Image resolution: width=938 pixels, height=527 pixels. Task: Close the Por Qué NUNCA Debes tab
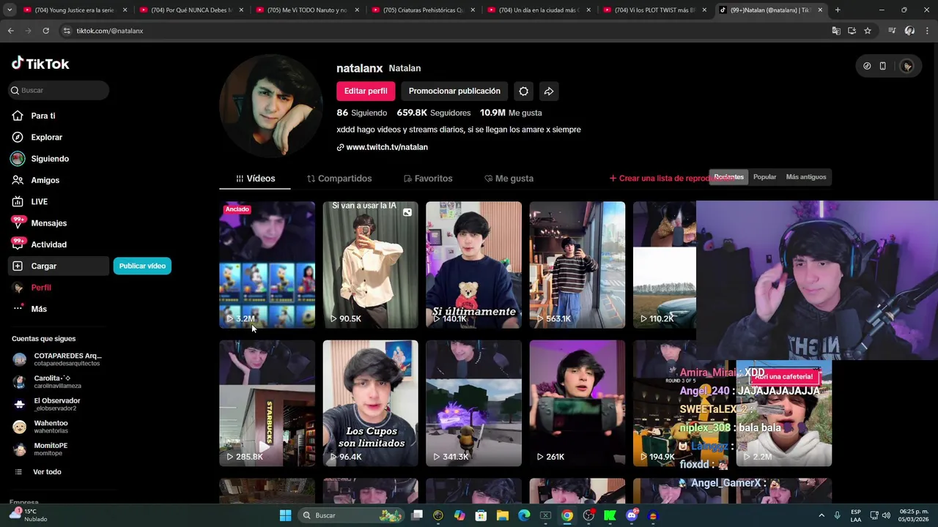(x=240, y=10)
